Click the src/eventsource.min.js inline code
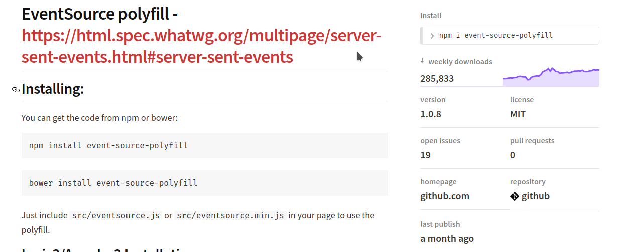 point(230,215)
